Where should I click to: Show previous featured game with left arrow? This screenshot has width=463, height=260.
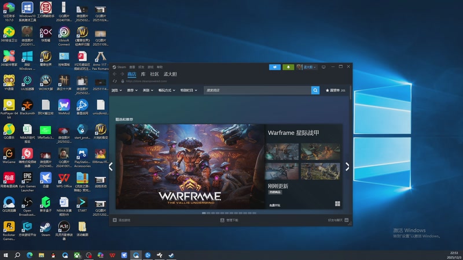111,166
